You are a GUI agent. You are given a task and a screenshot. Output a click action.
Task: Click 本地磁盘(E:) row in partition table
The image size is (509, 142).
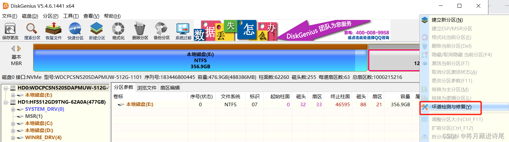(266, 104)
